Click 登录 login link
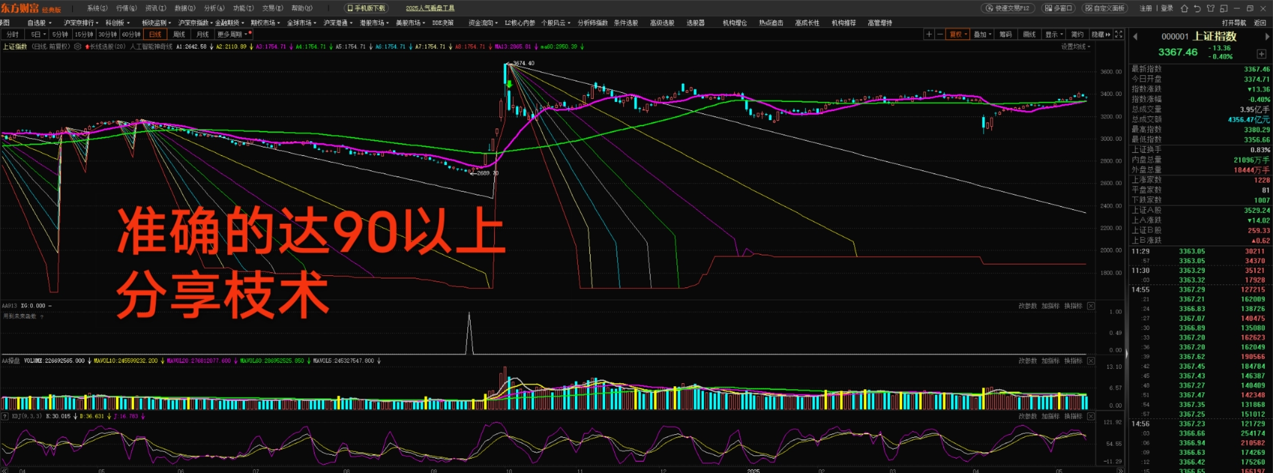This screenshot has height=473, width=1273. pyautogui.click(x=1167, y=8)
